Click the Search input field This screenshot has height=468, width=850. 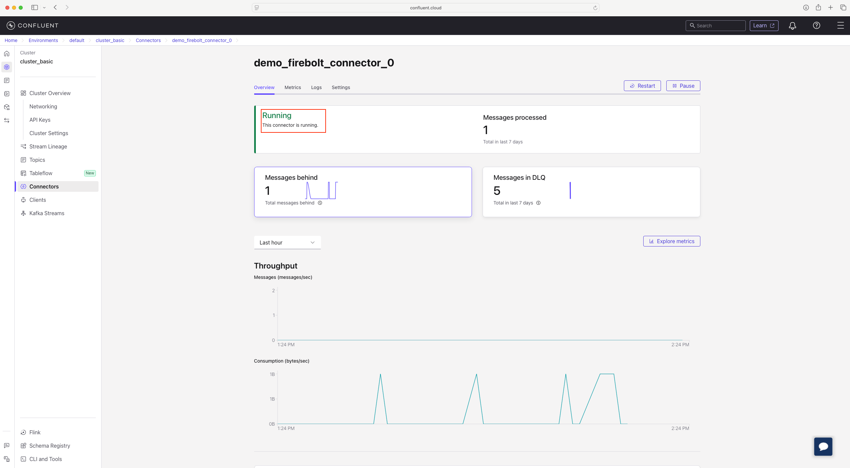coord(715,26)
